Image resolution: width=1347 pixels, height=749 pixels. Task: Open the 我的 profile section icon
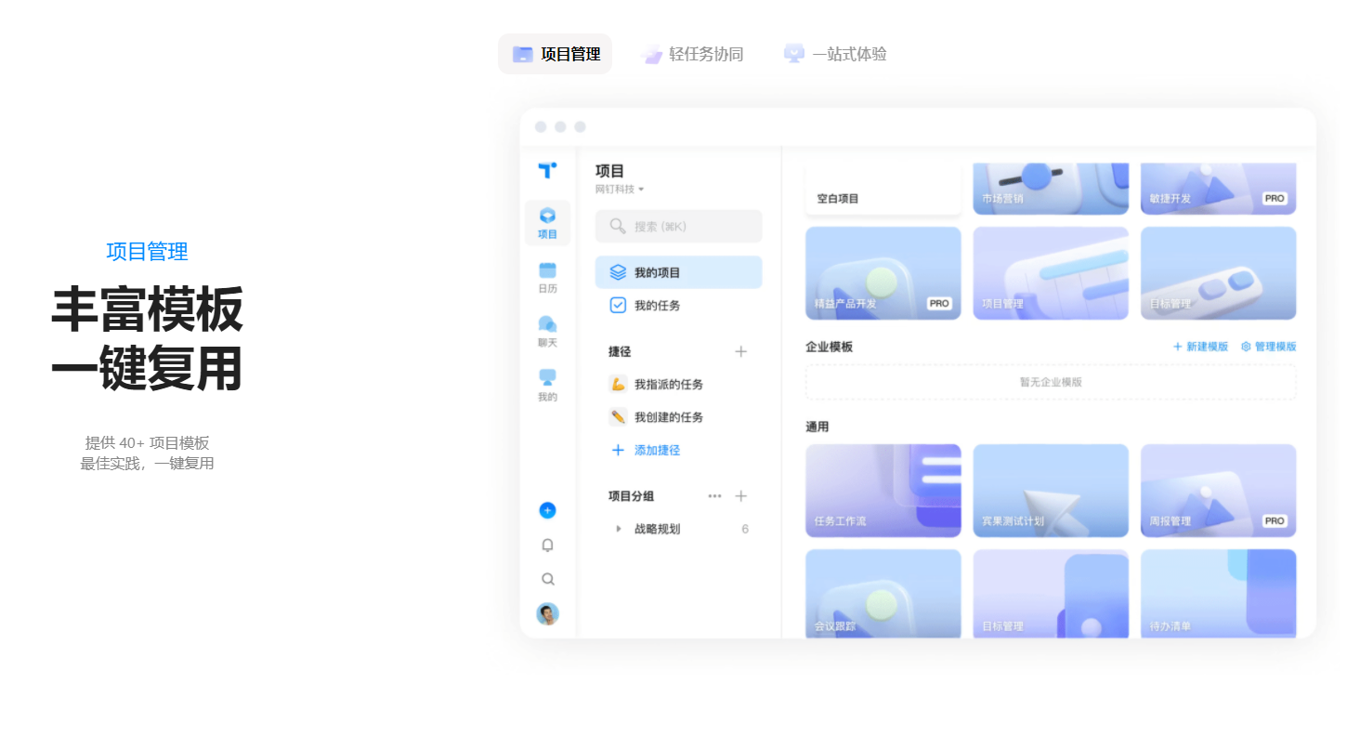(x=547, y=385)
